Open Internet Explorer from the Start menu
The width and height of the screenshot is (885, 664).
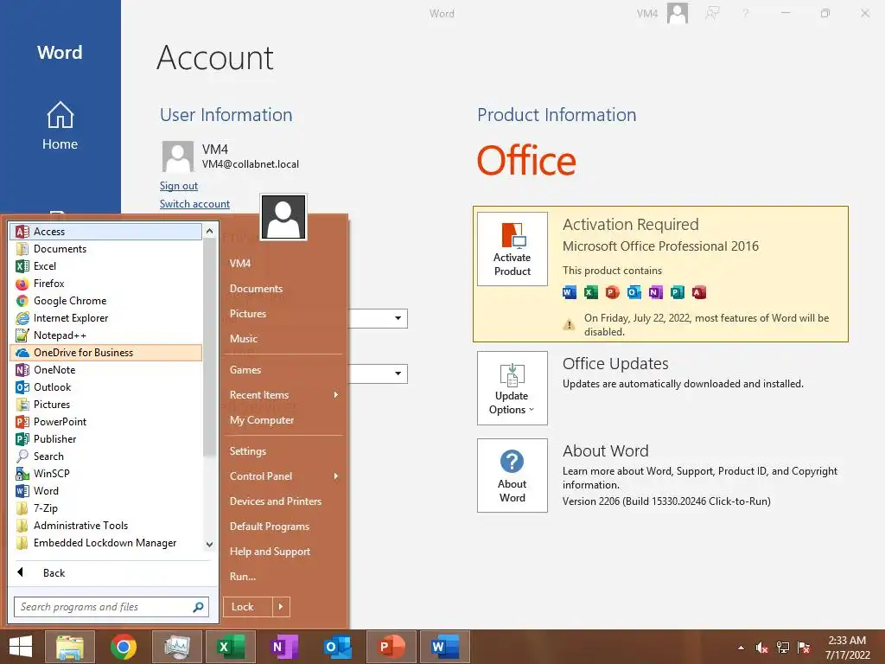click(105, 318)
